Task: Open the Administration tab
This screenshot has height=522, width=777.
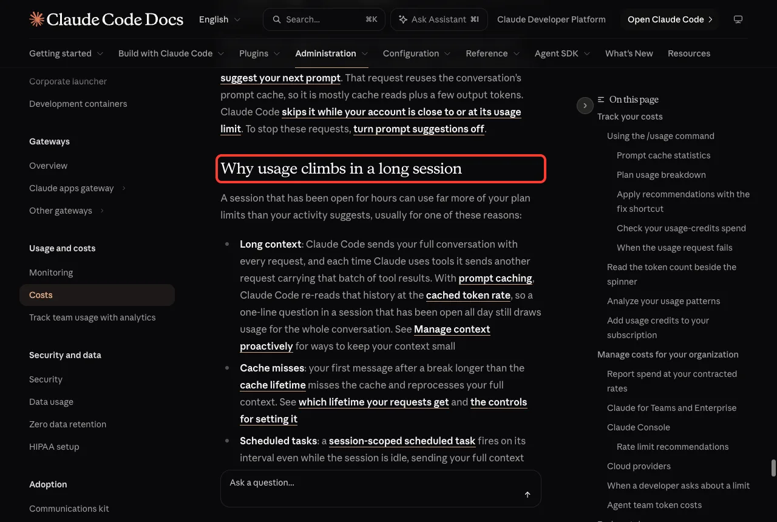Action: click(331, 53)
